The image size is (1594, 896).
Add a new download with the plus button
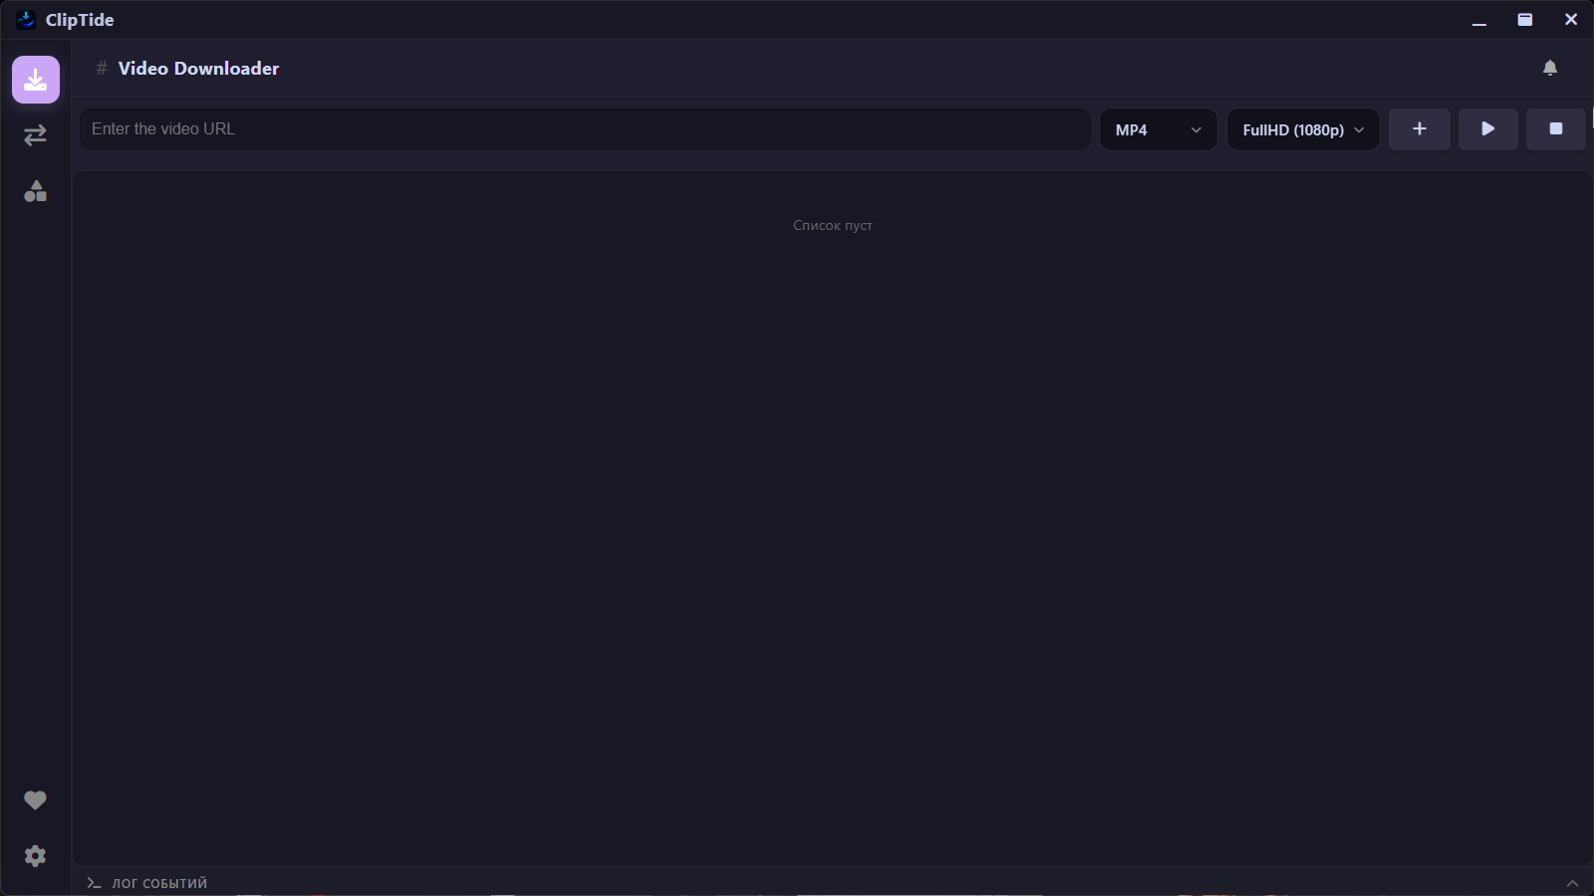(1420, 128)
